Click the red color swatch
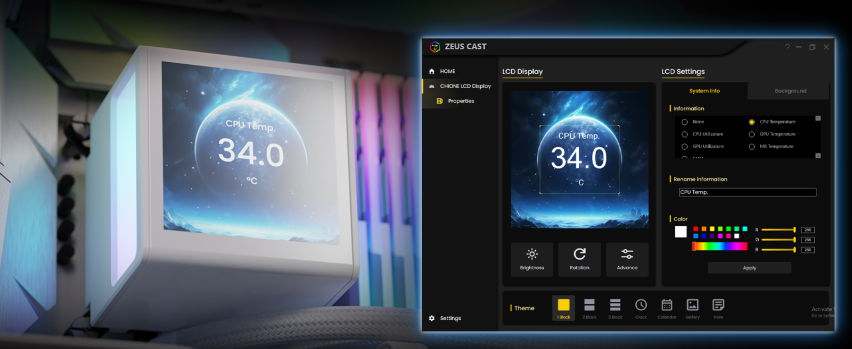The height and width of the screenshot is (349, 852). 695,229
